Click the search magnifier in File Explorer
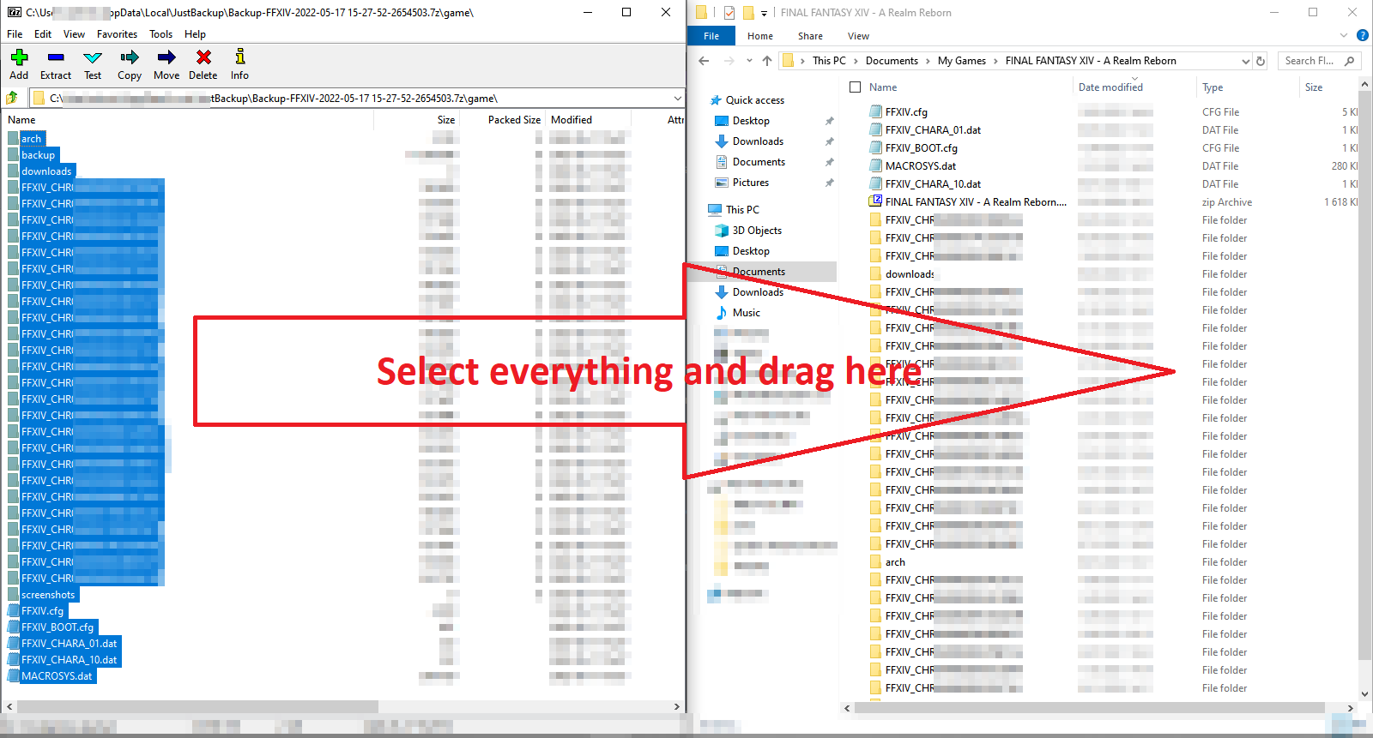 coord(1349,61)
